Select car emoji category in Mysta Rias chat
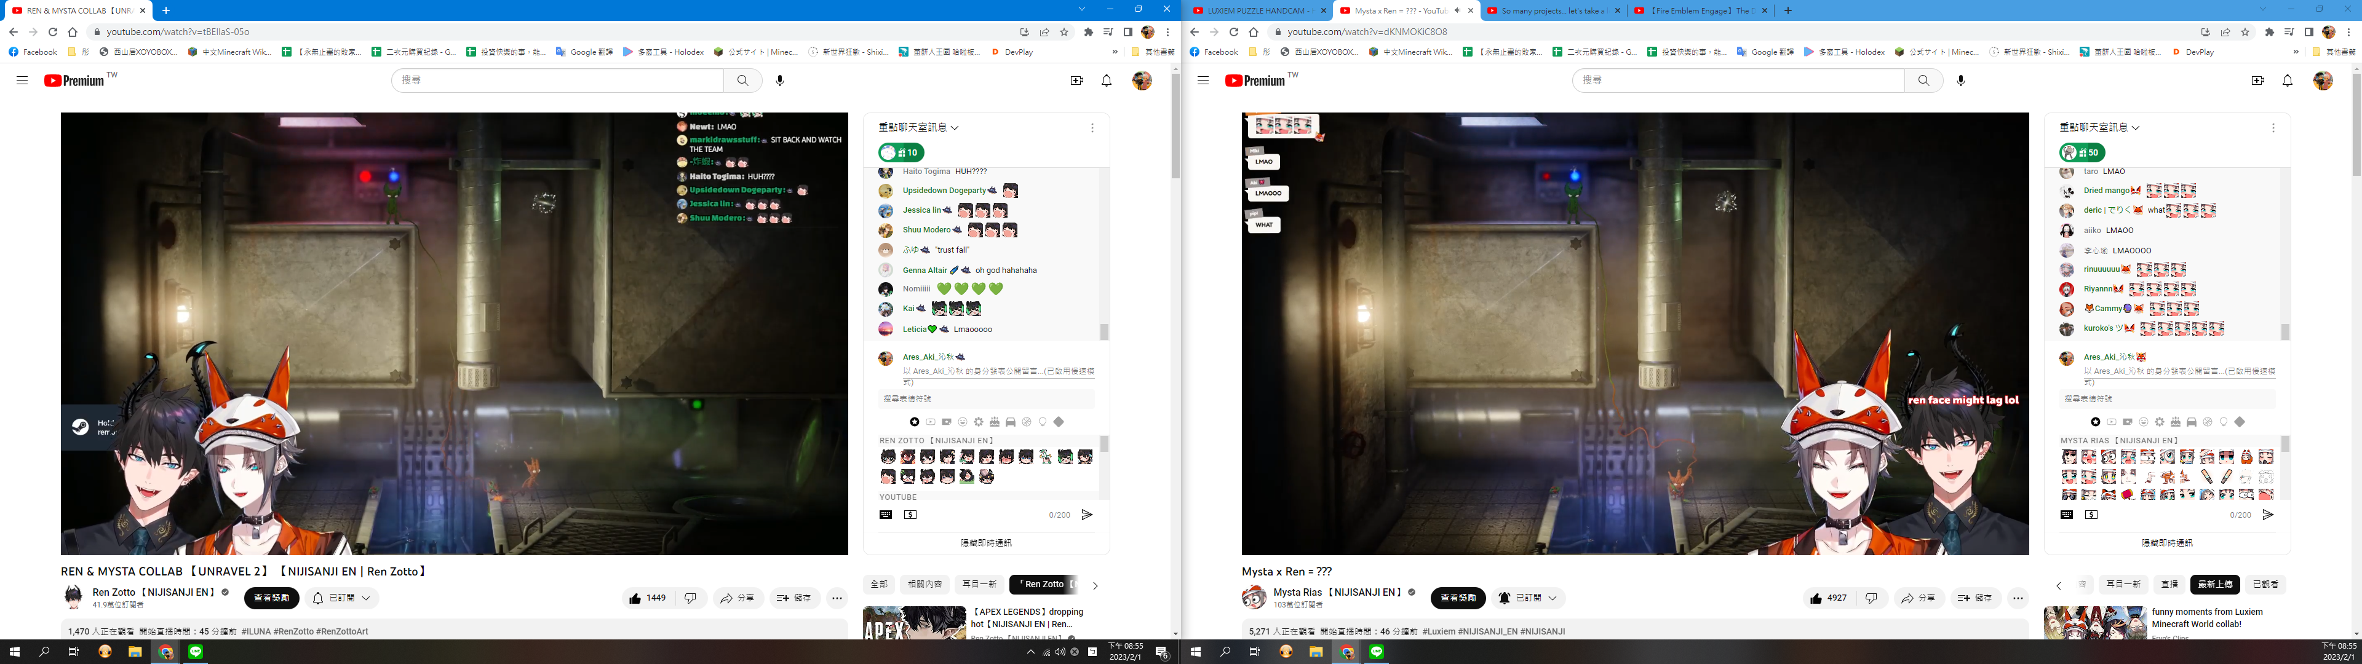The height and width of the screenshot is (664, 2362). point(2192,422)
